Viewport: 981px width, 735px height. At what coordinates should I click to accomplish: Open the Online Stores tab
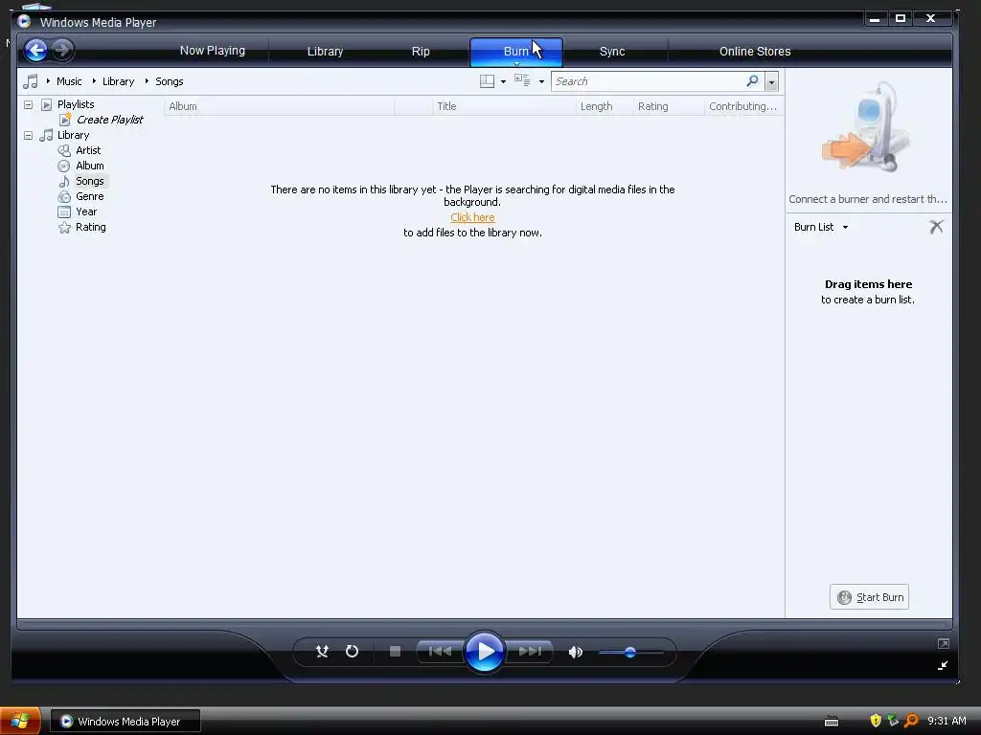point(755,52)
